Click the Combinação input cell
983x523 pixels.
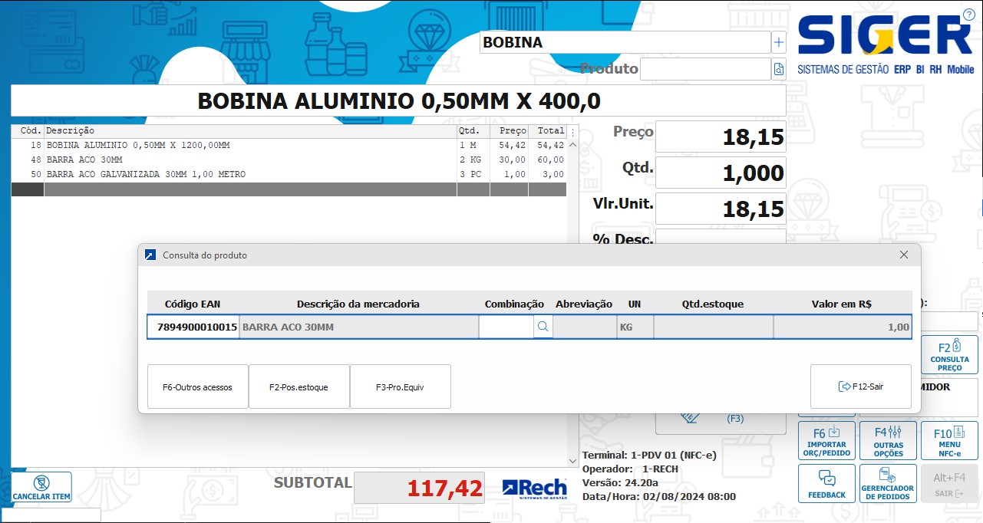coord(506,327)
